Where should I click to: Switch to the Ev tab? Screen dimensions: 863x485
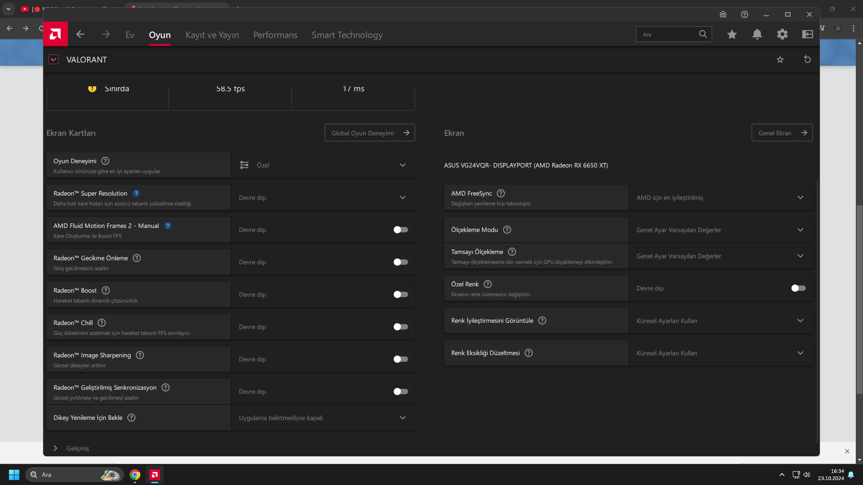130,35
